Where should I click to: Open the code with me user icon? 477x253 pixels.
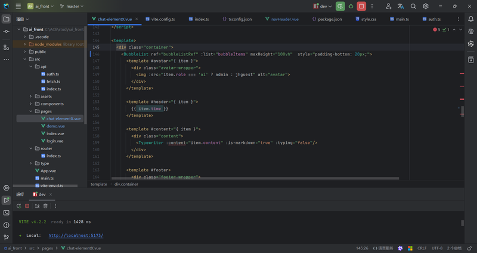coord(389,6)
